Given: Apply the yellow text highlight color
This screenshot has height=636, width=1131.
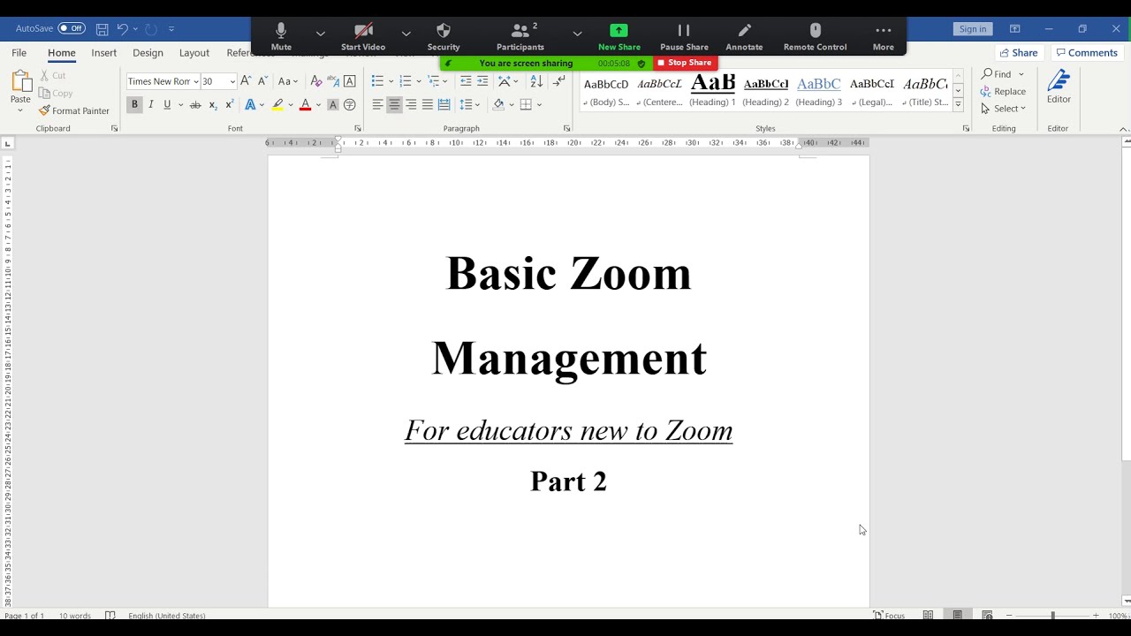Looking at the screenshot, I should click(277, 104).
